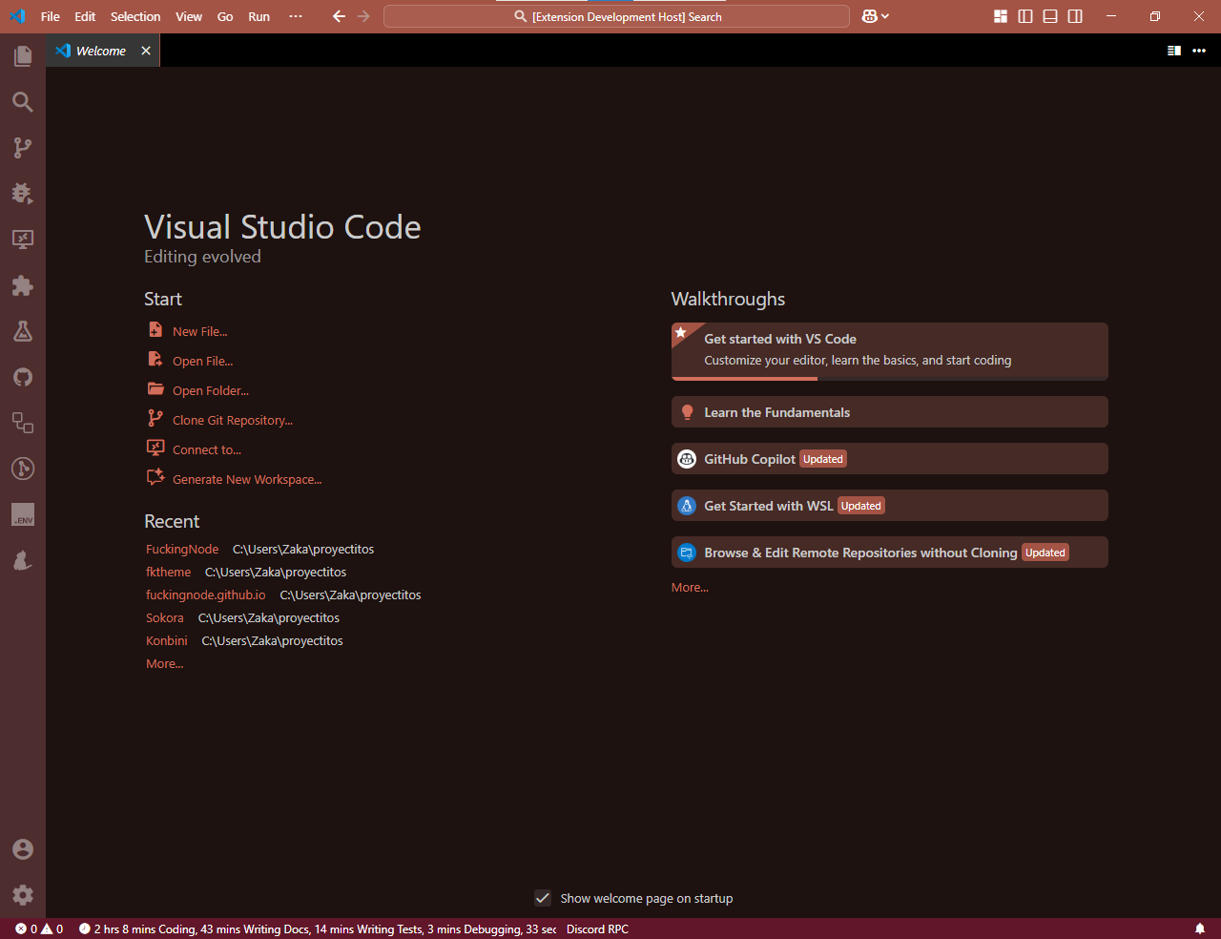Open Get started with VS Code walkthrough
Image resolution: width=1221 pixels, height=939 pixels.
pyautogui.click(x=890, y=351)
